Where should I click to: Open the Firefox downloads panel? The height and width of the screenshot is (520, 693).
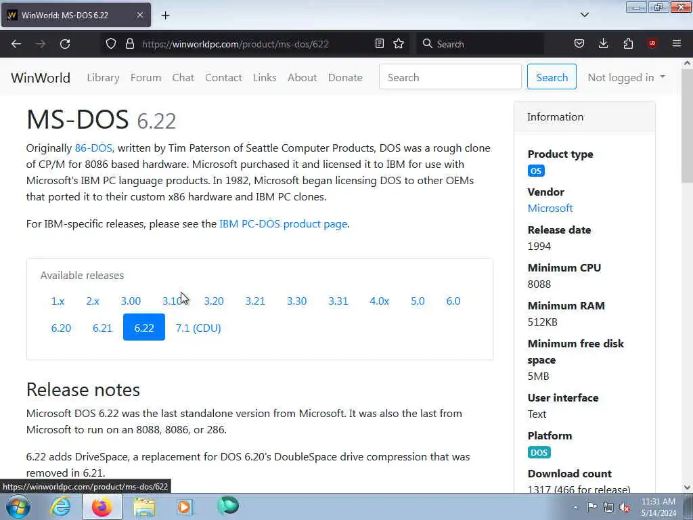[x=603, y=43]
